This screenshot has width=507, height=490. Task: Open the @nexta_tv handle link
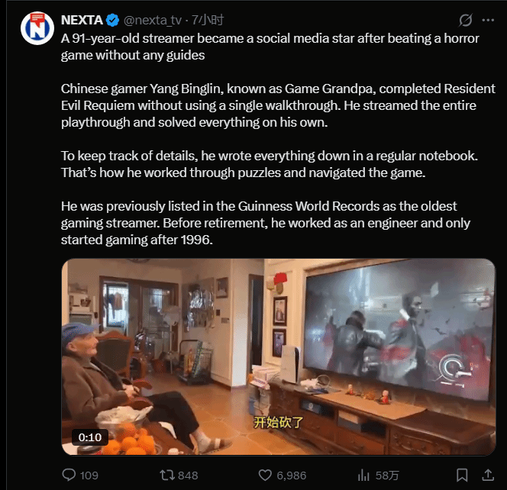pos(153,21)
